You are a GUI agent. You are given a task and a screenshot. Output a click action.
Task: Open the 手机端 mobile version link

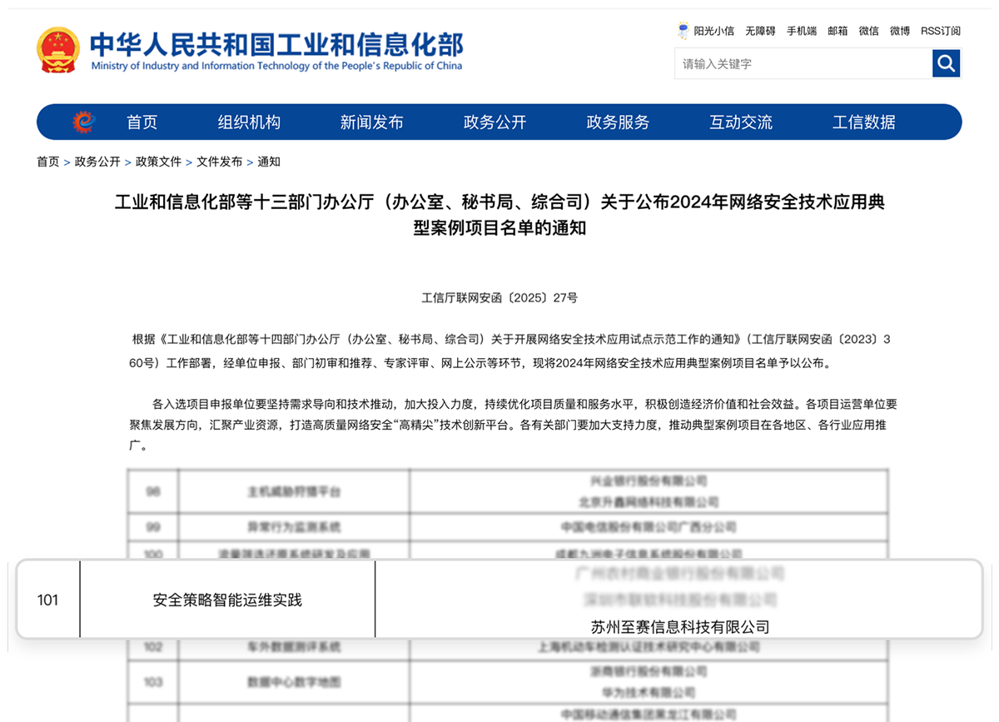(802, 31)
